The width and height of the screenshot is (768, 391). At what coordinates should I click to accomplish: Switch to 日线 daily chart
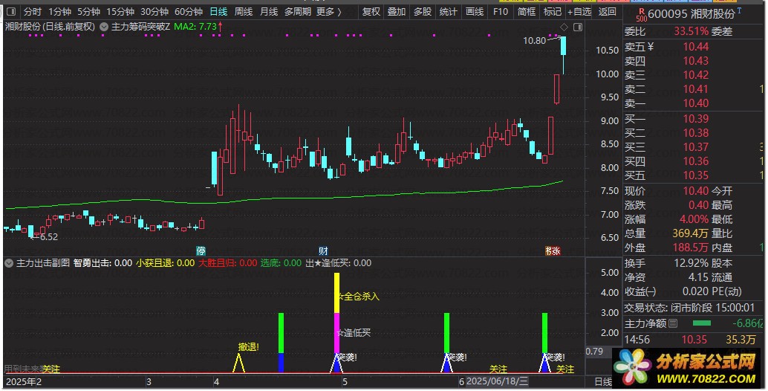pos(218,11)
